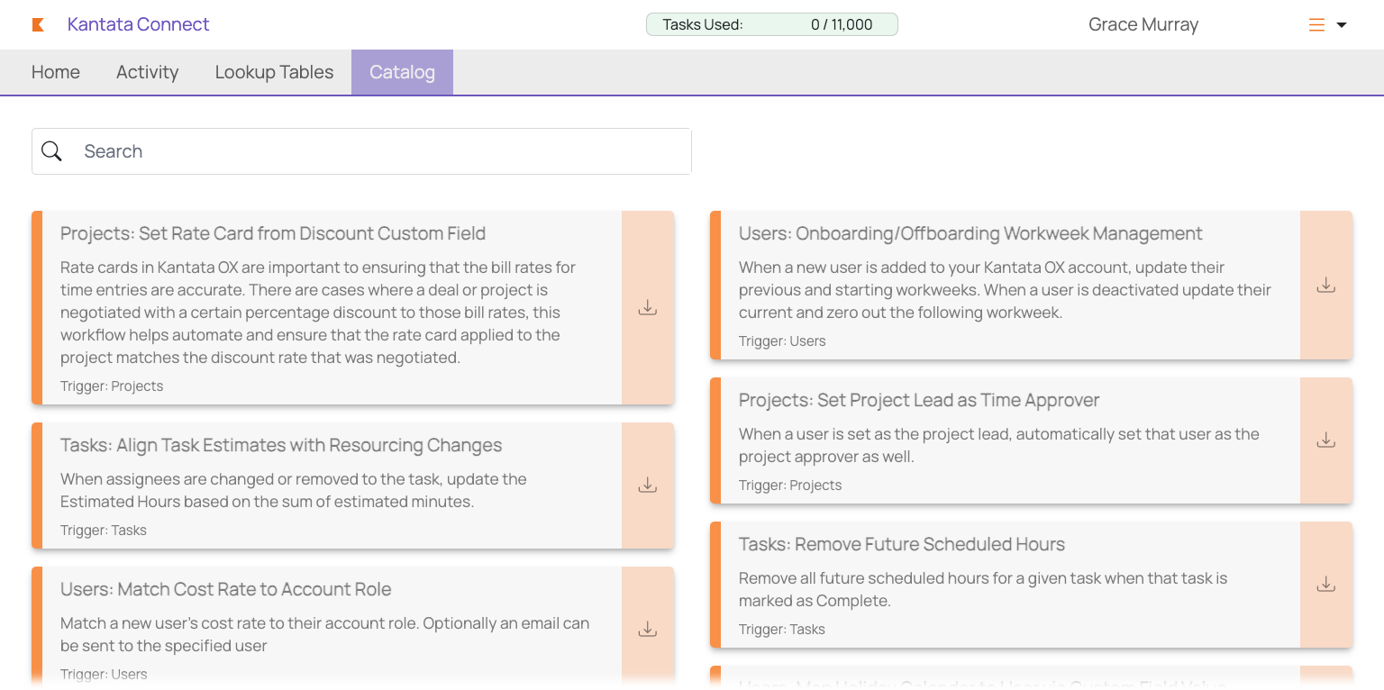
Task: Click the Kantata logo icon
Action: 38,25
